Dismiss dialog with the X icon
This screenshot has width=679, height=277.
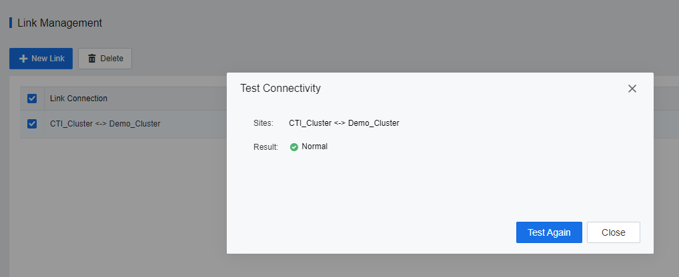pos(632,89)
